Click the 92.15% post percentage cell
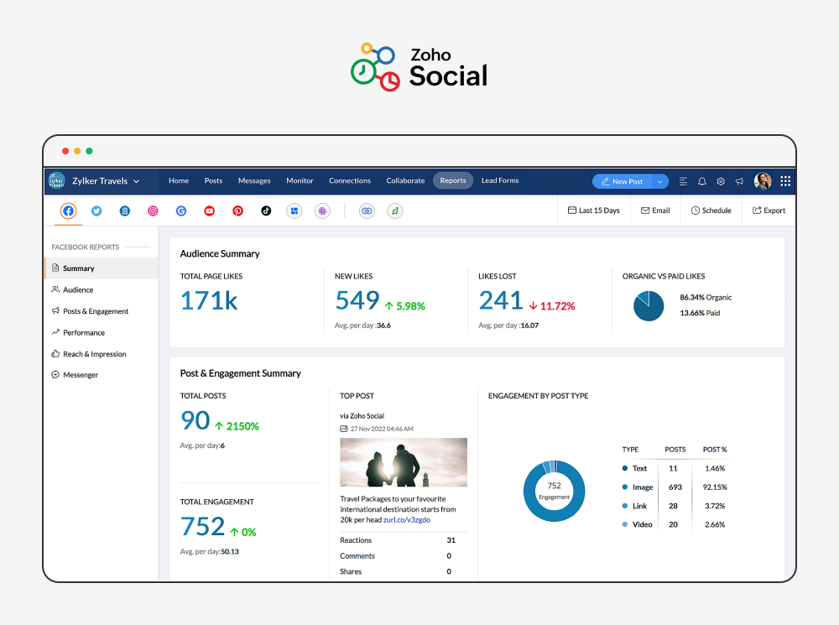Viewport: 839px width, 625px height. tap(715, 487)
